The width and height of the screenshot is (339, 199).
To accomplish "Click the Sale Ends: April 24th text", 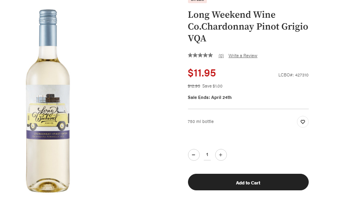I will 210,97.
